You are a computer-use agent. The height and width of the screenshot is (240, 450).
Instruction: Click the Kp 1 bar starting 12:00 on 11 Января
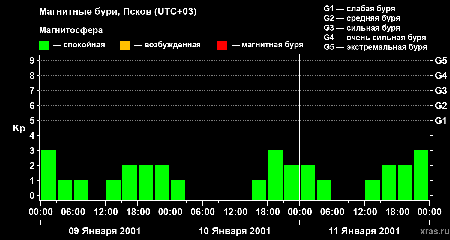pos(373,190)
